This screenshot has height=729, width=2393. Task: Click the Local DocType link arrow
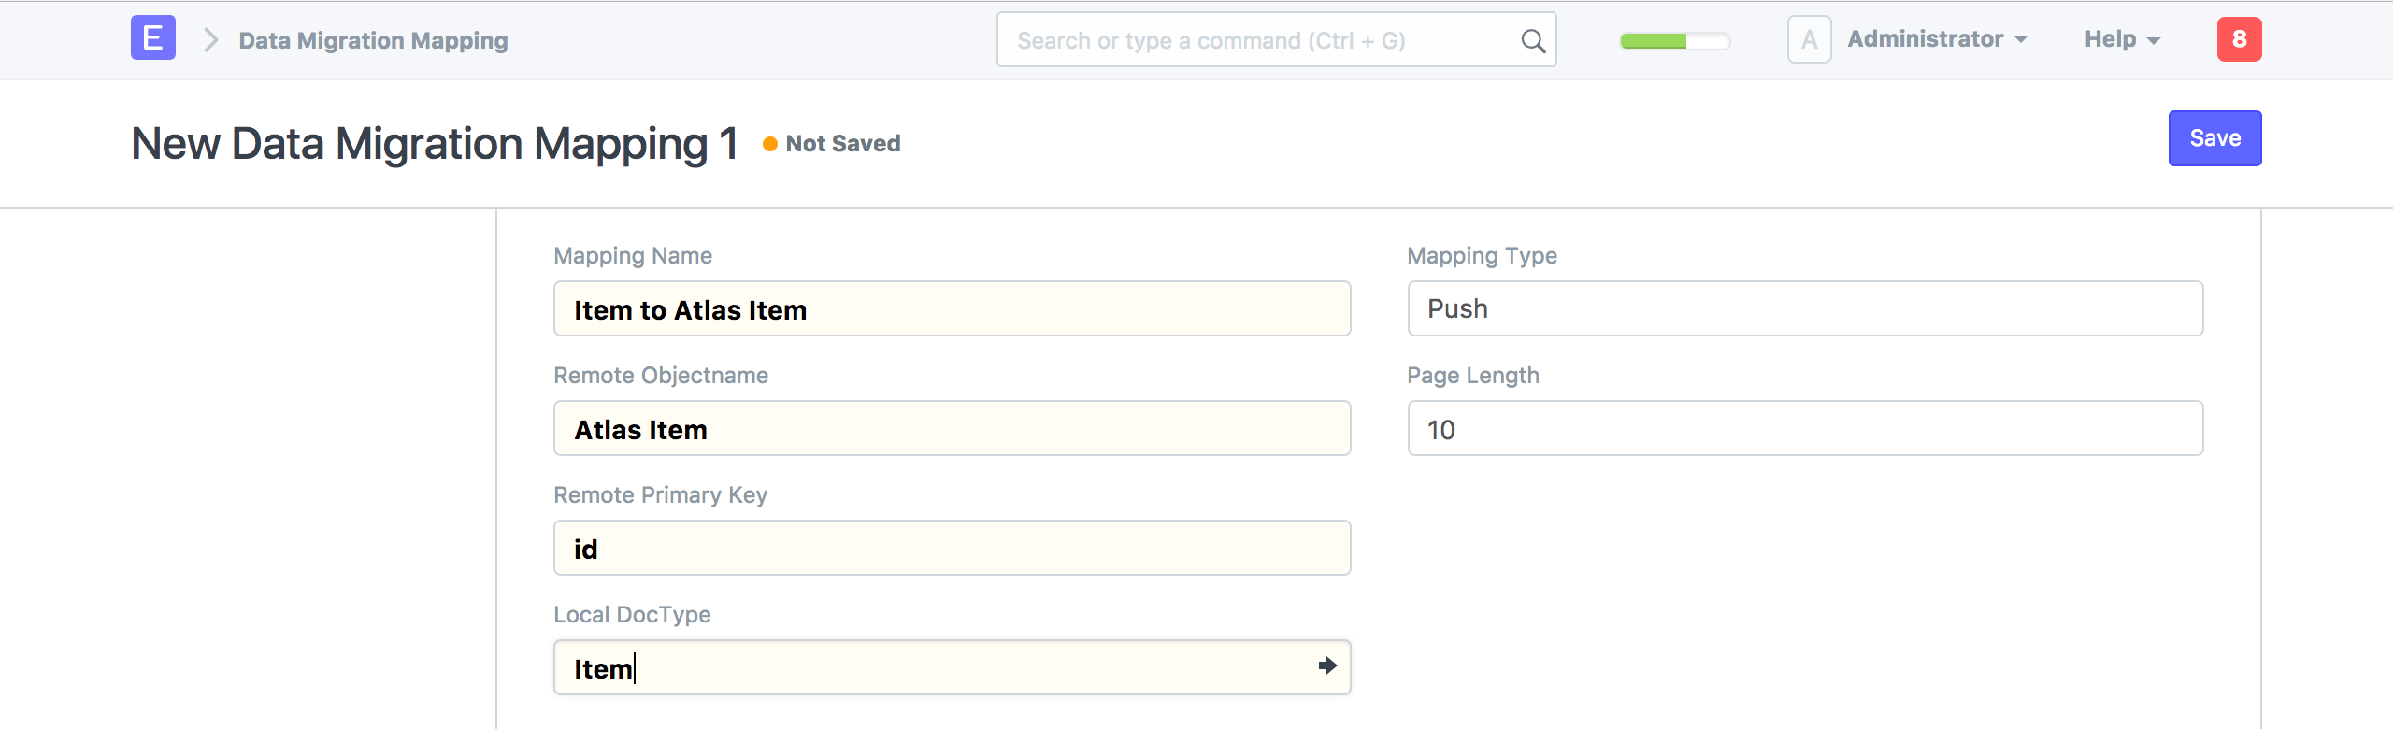point(1327,665)
